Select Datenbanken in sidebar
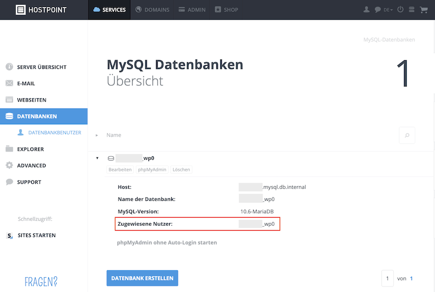Image resolution: width=435 pixels, height=292 pixels. coord(44,116)
